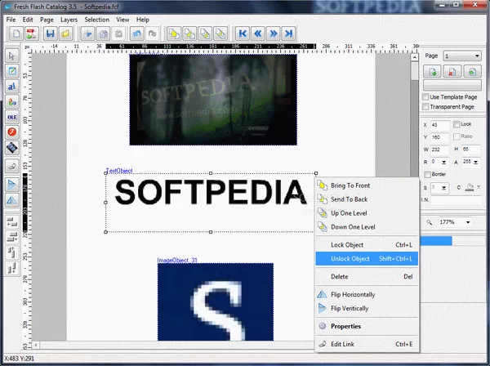Choose the shapes tool in left toolbox
This screenshot has width=490, height=366.
pyautogui.click(x=12, y=101)
